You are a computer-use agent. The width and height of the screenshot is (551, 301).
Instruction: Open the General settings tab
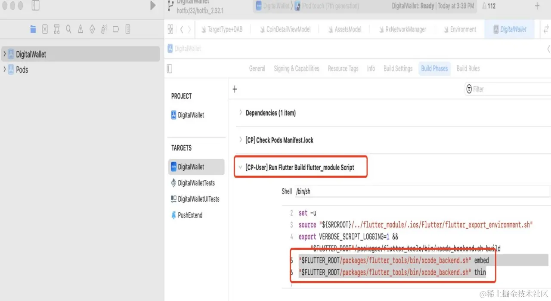(257, 68)
